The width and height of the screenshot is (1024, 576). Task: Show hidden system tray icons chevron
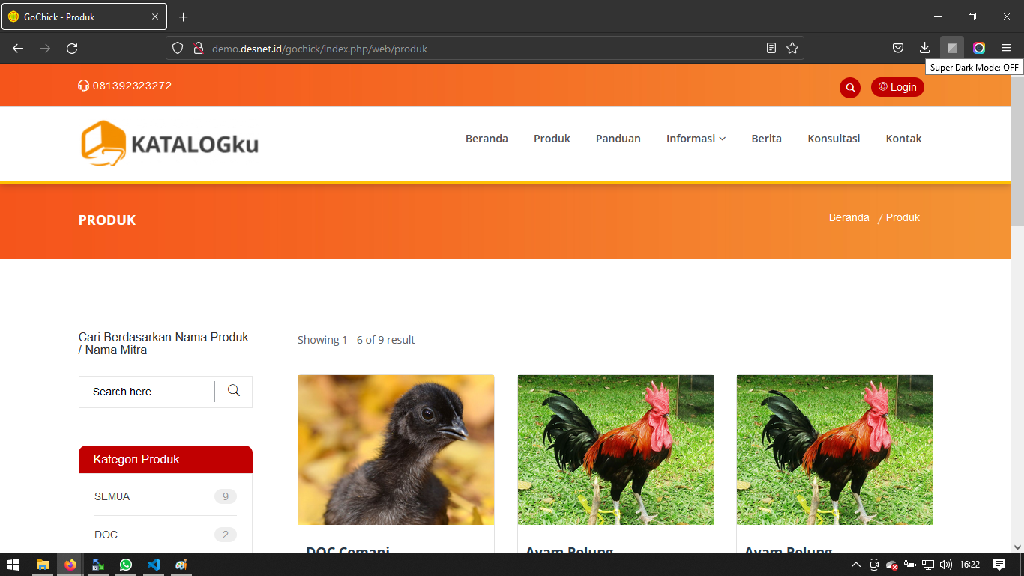856,565
